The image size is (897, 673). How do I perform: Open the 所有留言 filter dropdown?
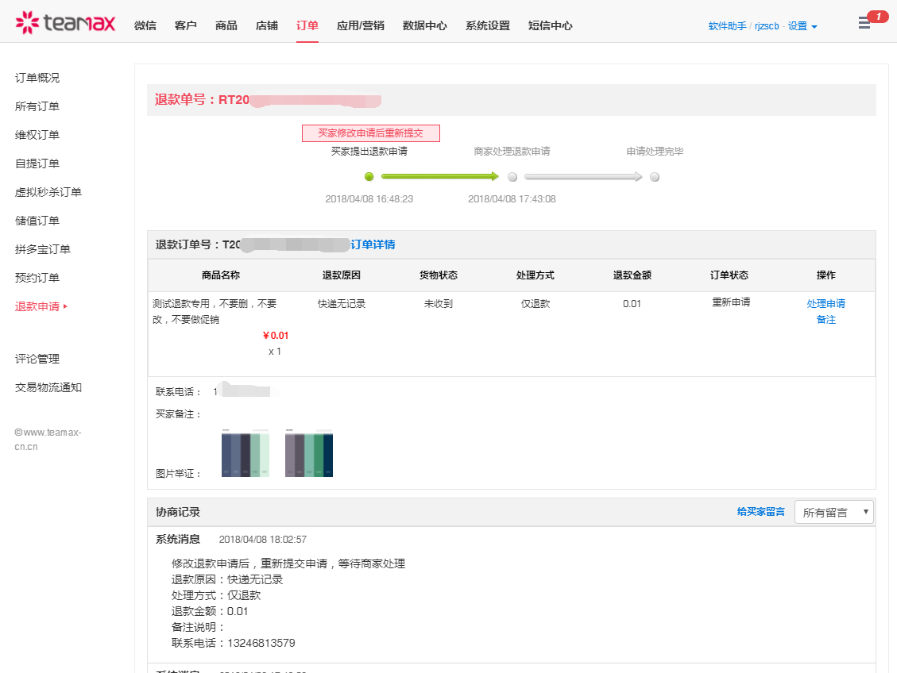coord(833,513)
